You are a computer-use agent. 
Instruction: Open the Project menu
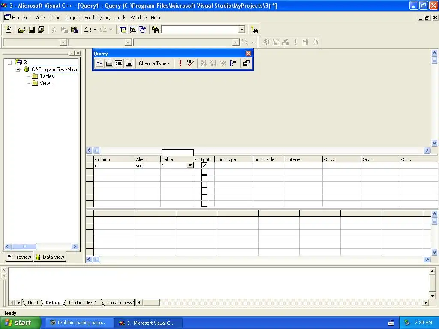click(x=73, y=18)
